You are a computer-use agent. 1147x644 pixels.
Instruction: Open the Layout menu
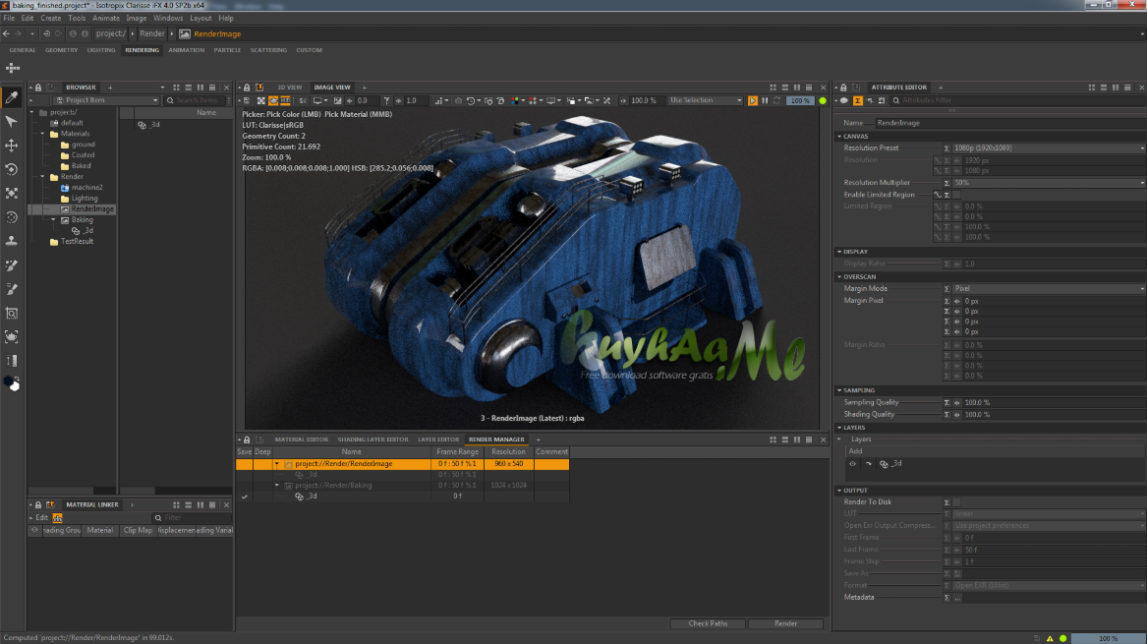tap(201, 19)
